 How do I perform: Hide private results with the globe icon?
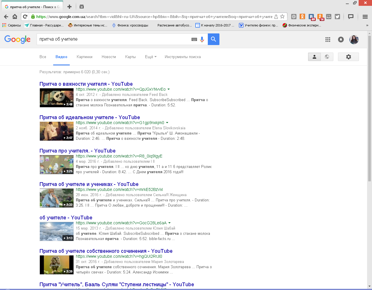tap(327, 57)
